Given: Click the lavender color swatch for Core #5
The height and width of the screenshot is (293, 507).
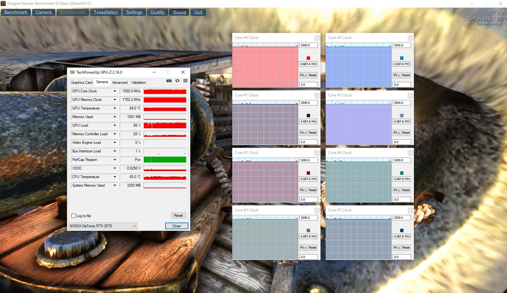Looking at the screenshot, I should [402, 116].
